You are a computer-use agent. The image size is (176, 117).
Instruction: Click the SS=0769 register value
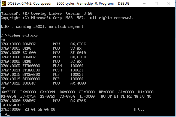point(48,96)
